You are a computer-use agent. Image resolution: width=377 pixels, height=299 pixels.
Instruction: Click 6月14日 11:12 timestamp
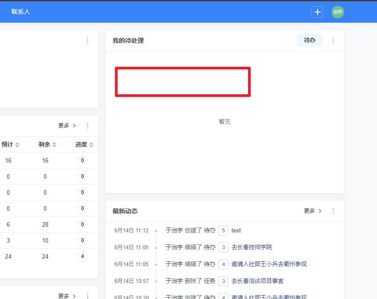tap(131, 231)
